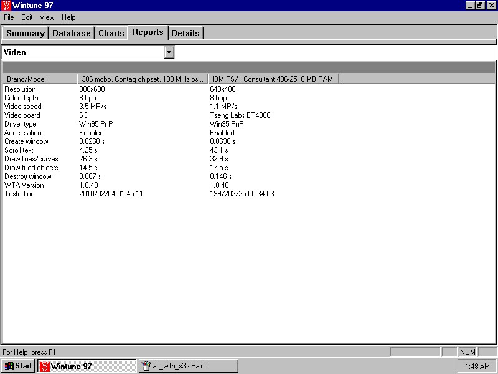Switch to the Details tab
The height and width of the screenshot is (374, 498).
tap(186, 33)
